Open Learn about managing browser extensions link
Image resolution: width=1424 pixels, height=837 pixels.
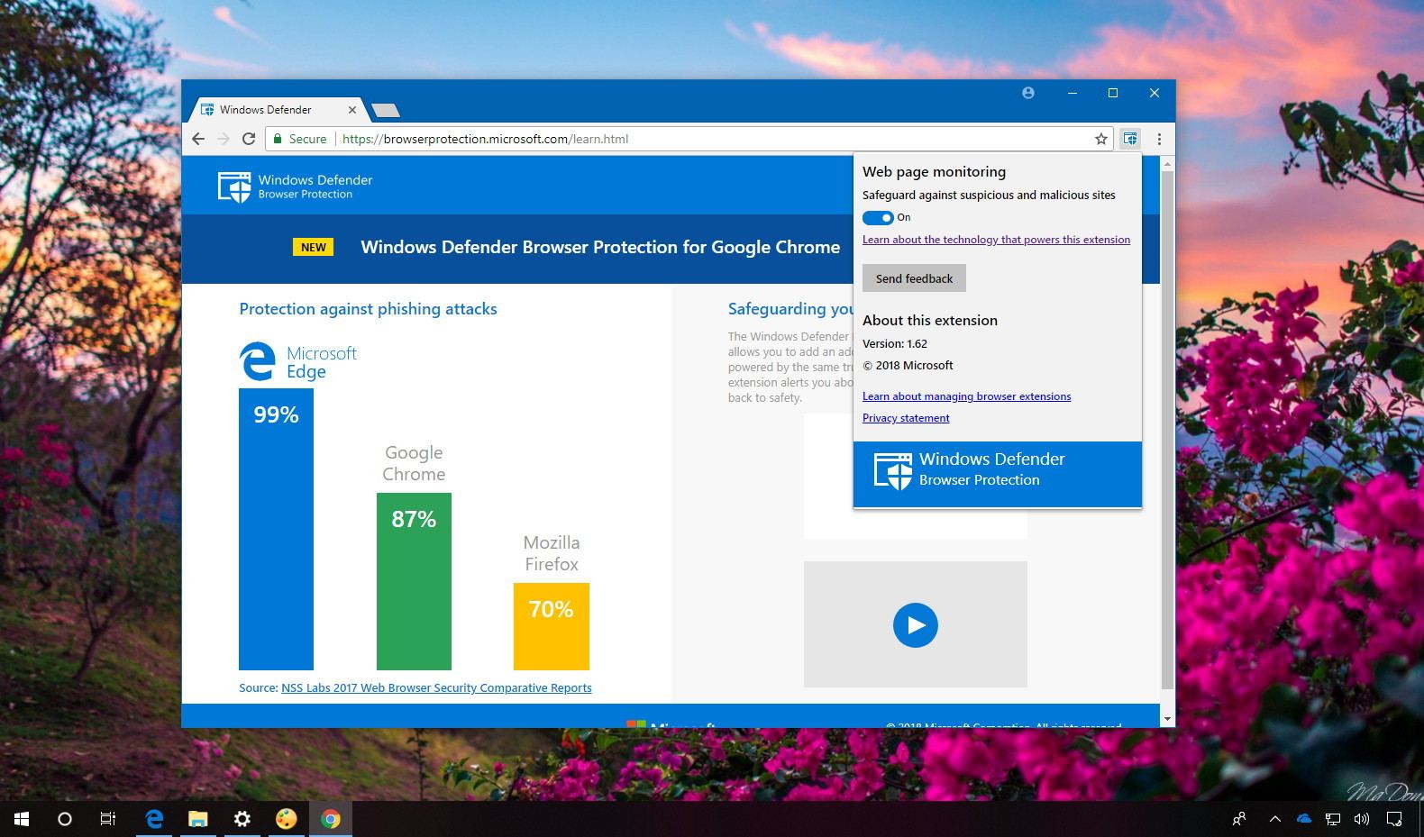[966, 396]
